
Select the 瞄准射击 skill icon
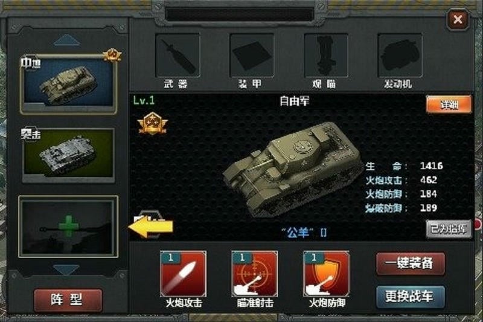(x=255, y=274)
